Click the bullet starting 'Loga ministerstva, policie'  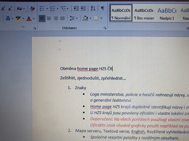[139, 95]
